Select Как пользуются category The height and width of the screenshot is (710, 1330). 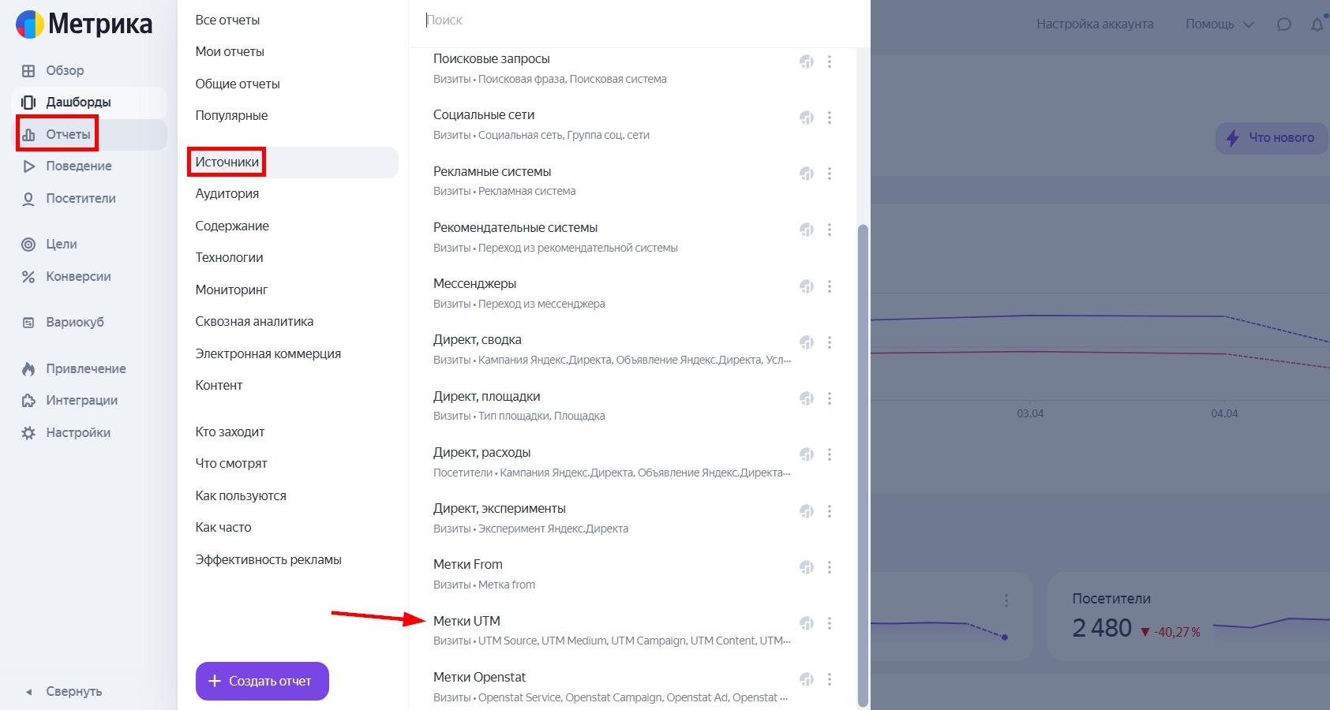pos(241,495)
